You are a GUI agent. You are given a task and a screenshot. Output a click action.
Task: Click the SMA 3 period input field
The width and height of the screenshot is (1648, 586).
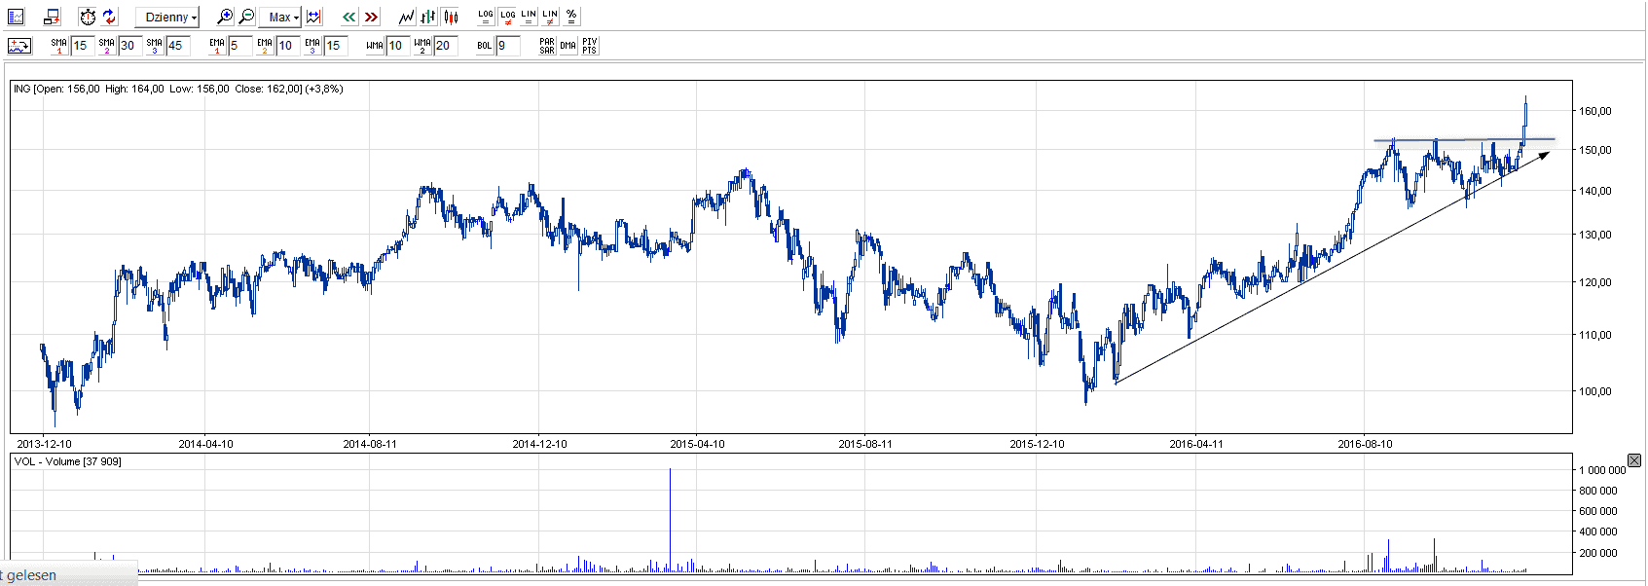pyautogui.click(x=177, y=46)
